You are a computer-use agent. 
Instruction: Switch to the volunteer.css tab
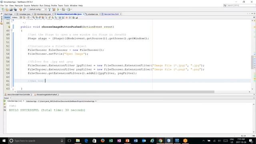point(93,14)
